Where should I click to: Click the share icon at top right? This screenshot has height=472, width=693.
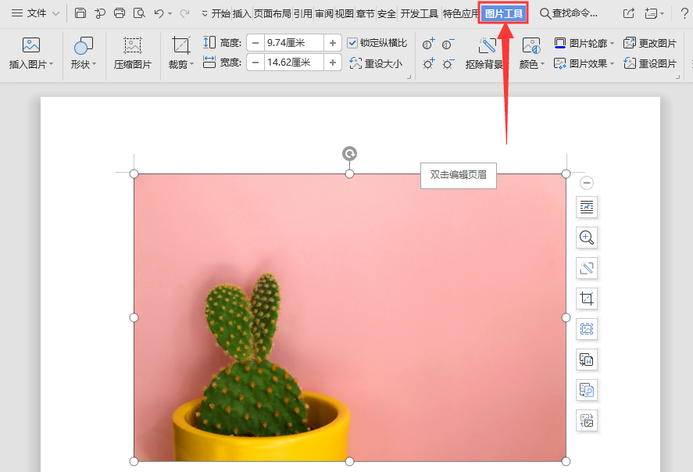pos(628,14)
